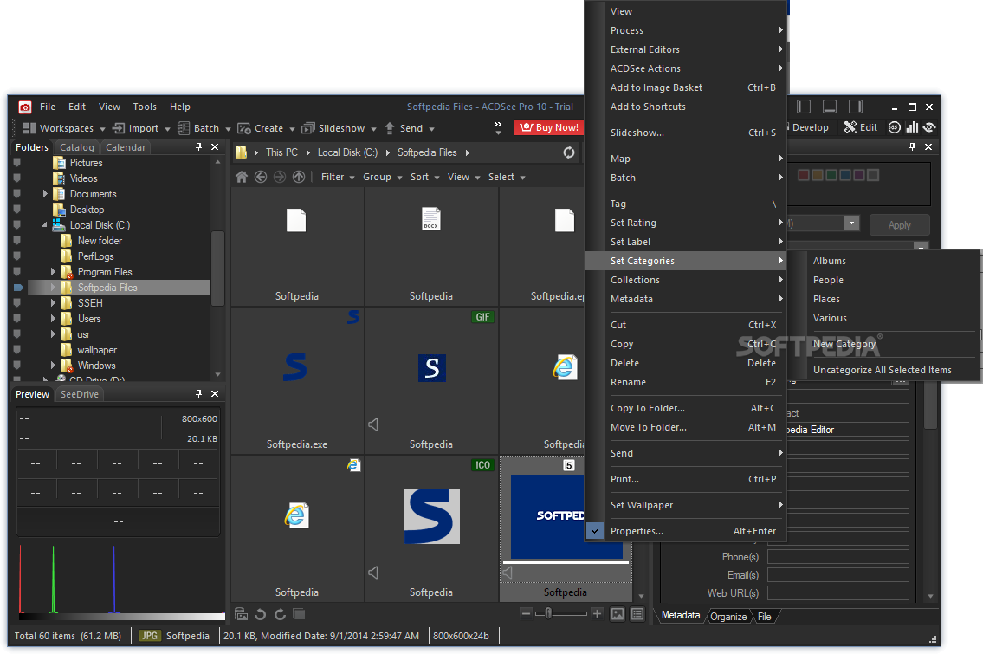
Task: Open the Group dropdown
Action: [383, 178]
